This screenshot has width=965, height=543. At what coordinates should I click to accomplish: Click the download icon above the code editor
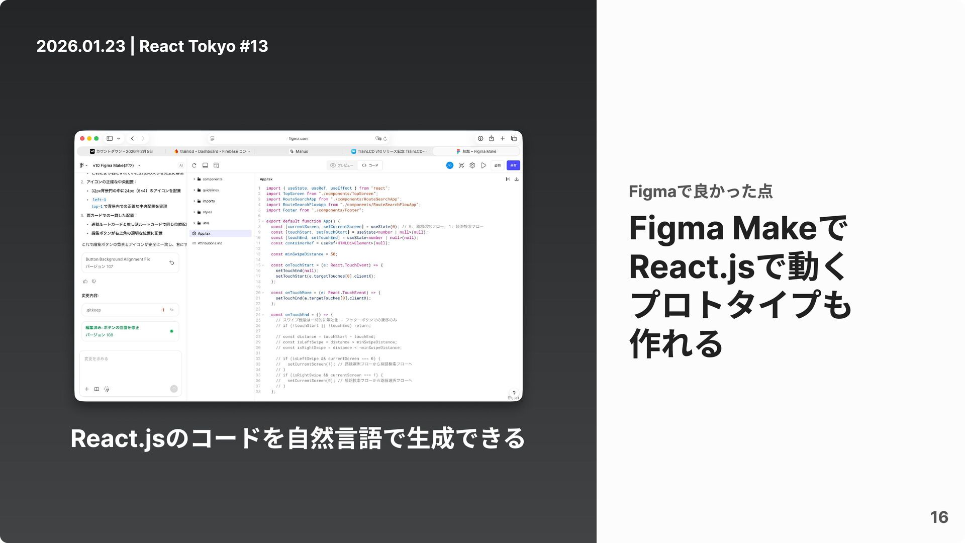517,179
